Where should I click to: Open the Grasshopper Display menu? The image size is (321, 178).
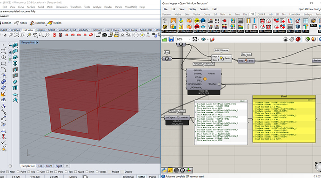[192, 9]
